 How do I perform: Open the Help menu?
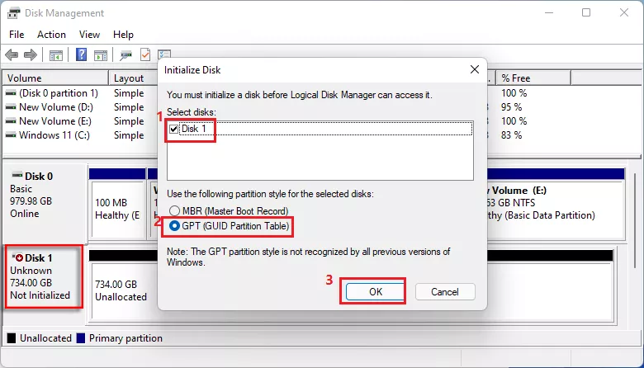pos(123,35)
